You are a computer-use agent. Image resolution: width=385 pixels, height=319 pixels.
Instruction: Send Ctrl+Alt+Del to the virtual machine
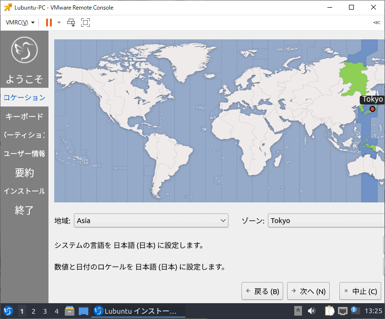point(71,23)
